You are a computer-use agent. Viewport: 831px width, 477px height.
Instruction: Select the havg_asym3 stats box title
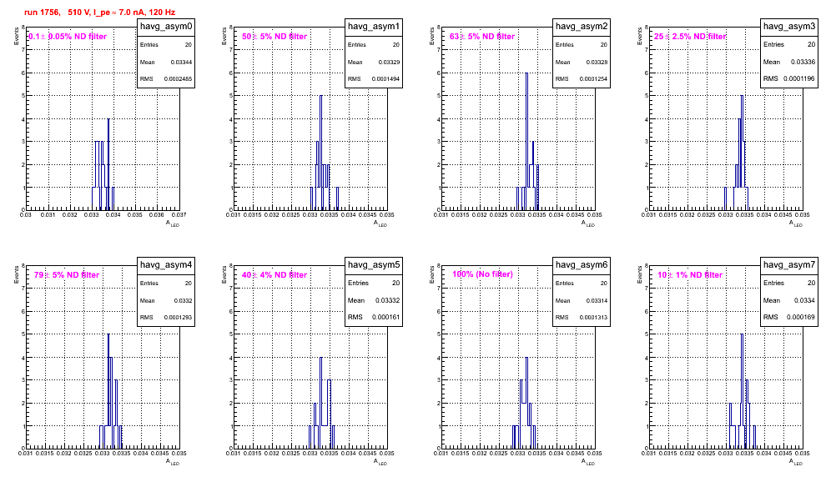(x=789, y=26)
